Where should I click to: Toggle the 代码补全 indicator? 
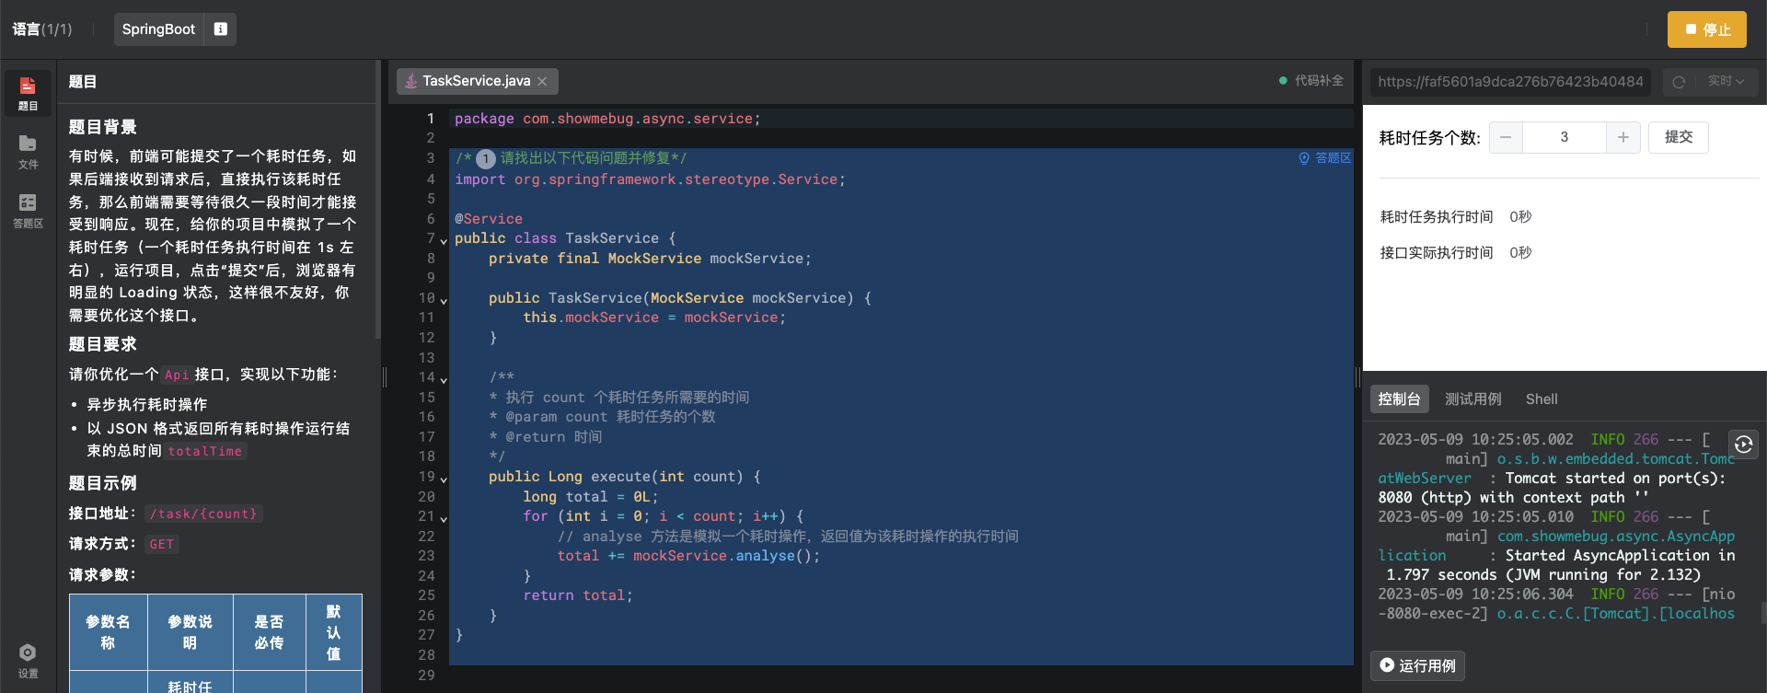[x=1311, y=81]
